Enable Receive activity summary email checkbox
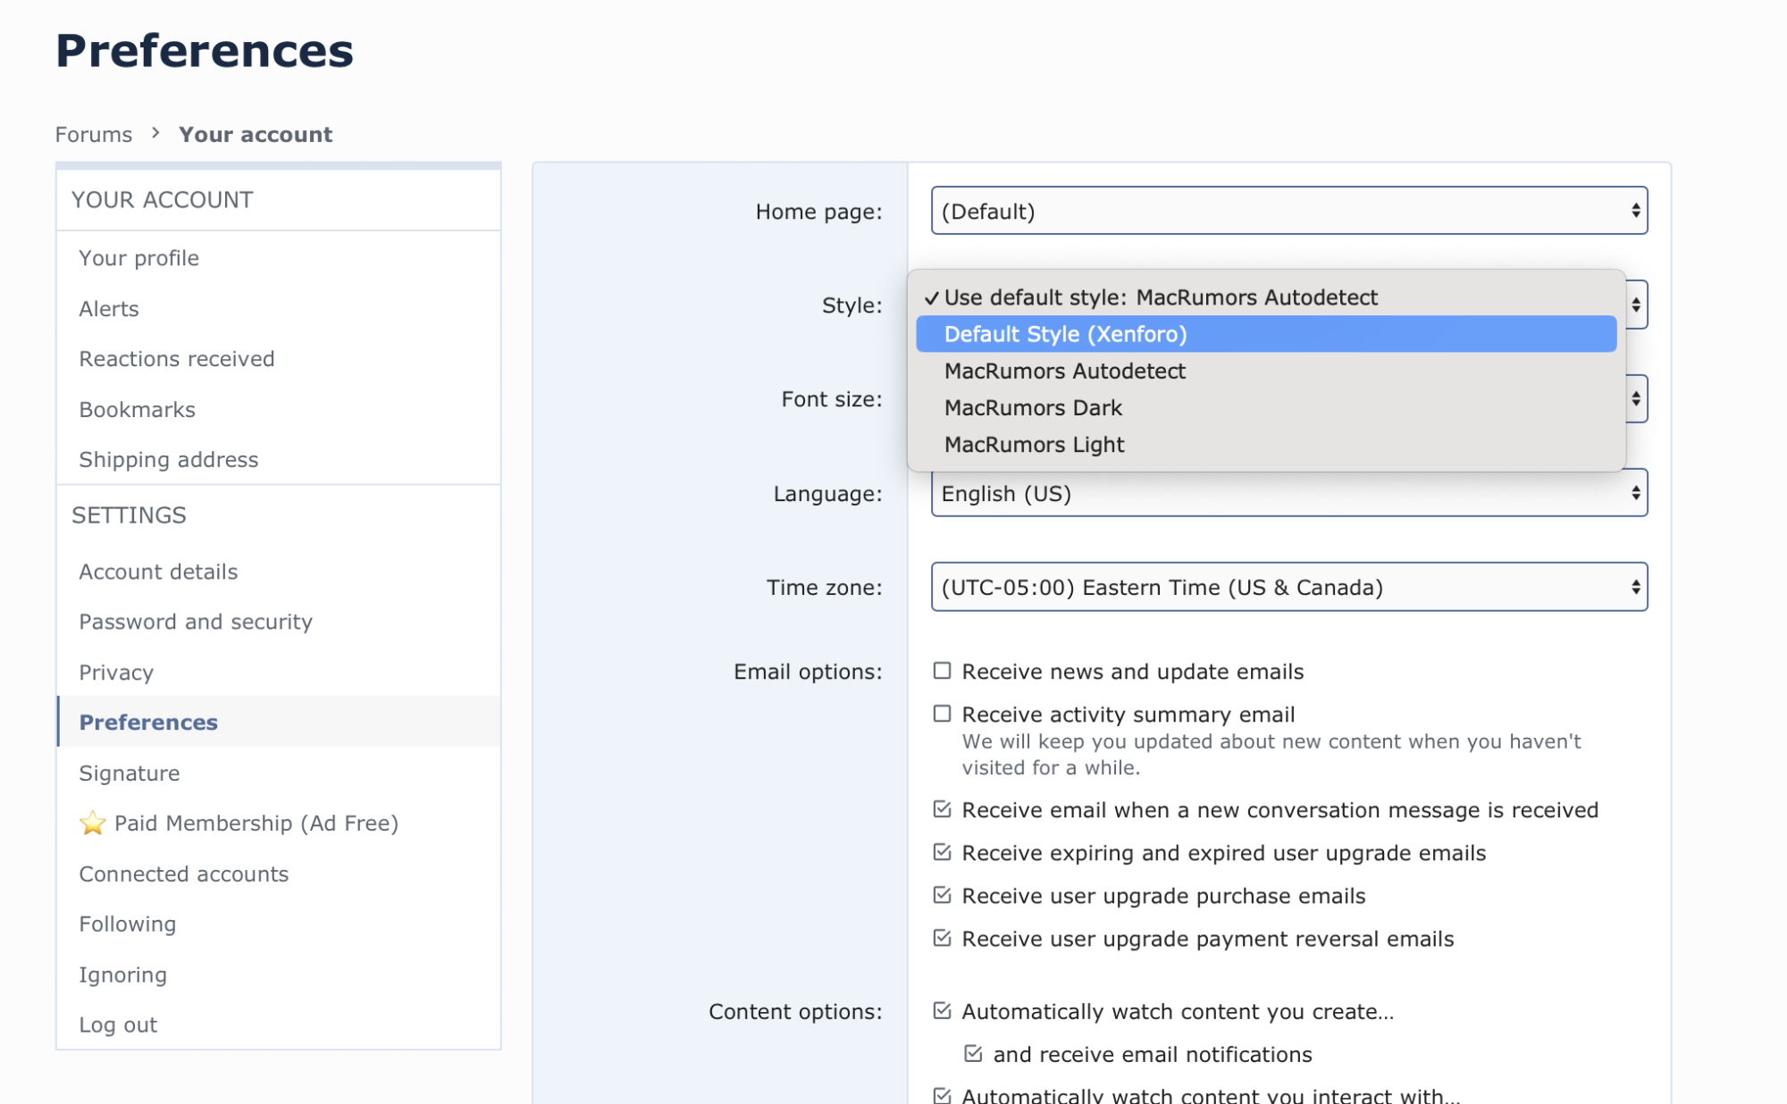 [942, 714]
